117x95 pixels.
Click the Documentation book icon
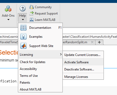coord(23,27)
